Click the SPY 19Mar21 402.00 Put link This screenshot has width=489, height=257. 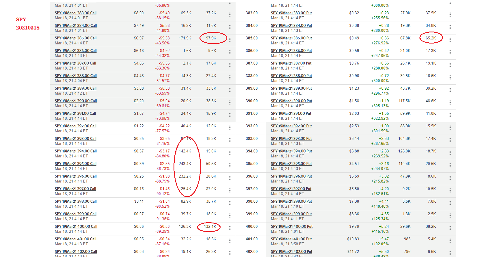coord(292,252)
